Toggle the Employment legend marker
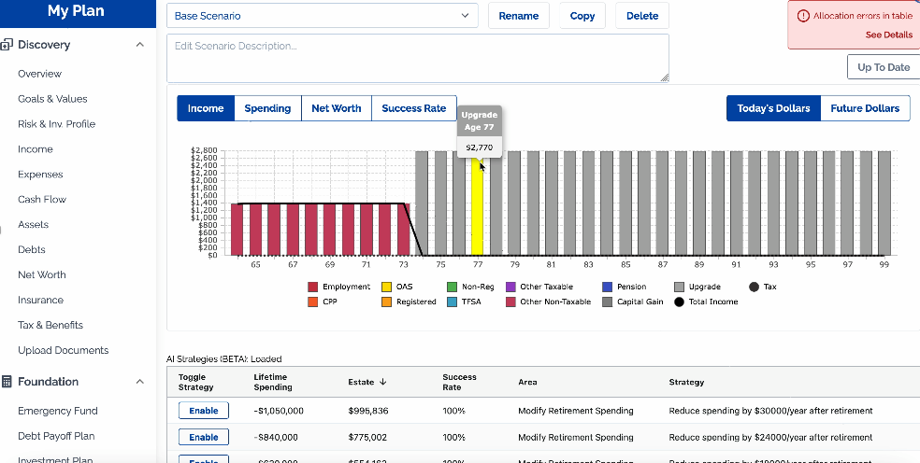This screenshot has width=920, height=463. point(312,287)
